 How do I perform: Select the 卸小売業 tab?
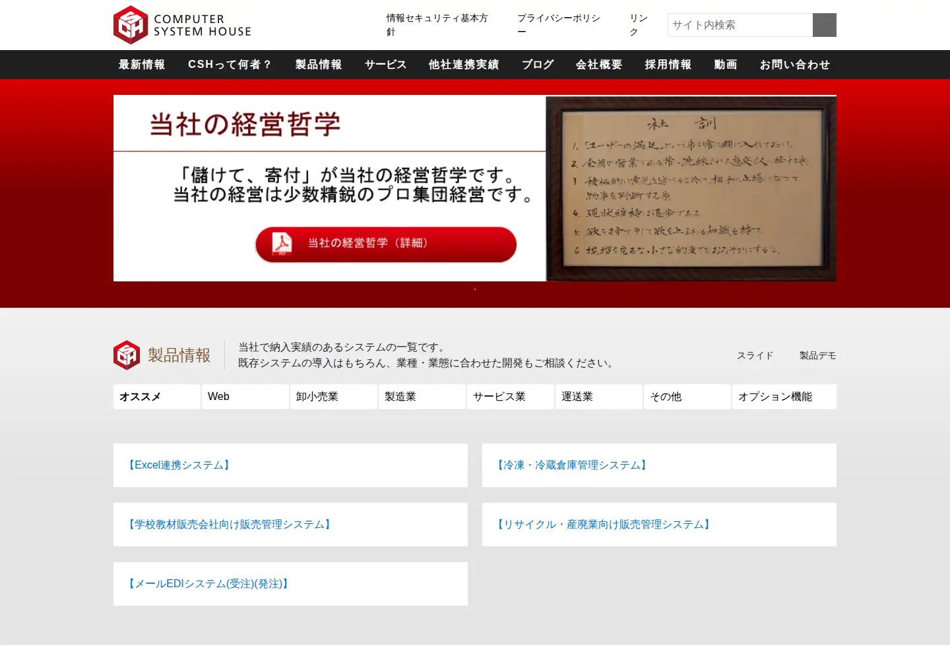(x=334, y=397)
